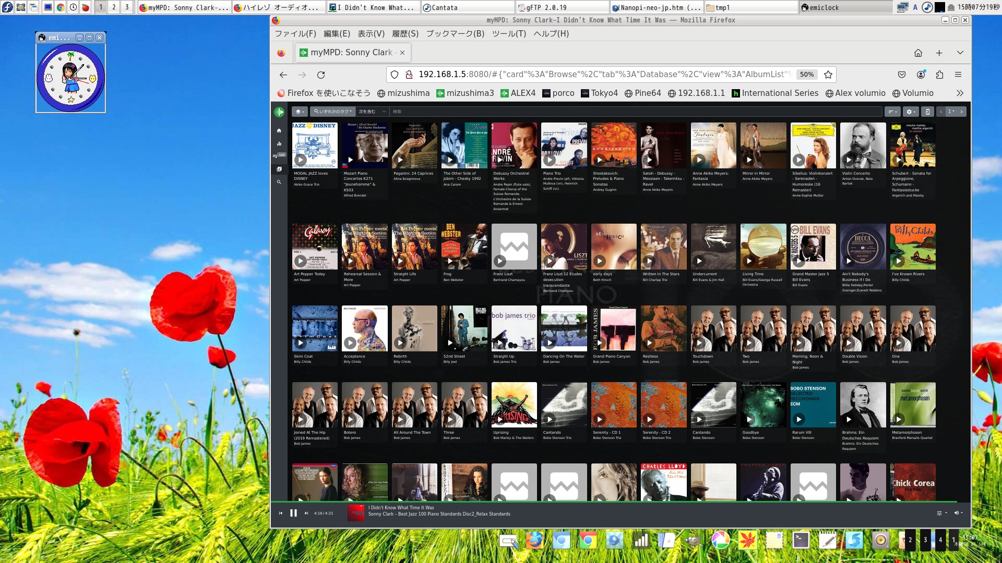
Task: Go to the next album page
Action: [x=961, y=112]
